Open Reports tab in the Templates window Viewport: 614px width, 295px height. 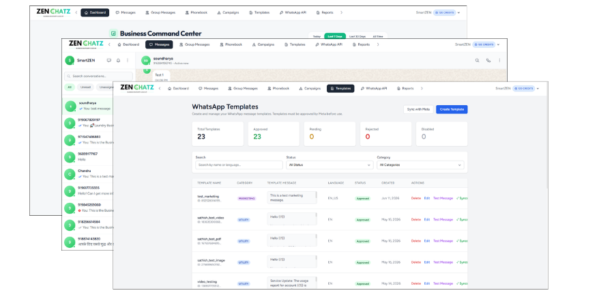(x=405, y=89)
